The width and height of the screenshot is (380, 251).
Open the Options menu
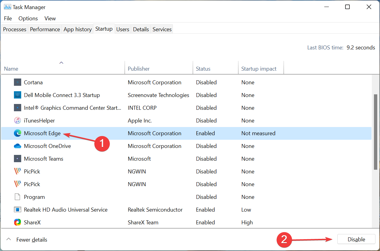pos(28,18)
